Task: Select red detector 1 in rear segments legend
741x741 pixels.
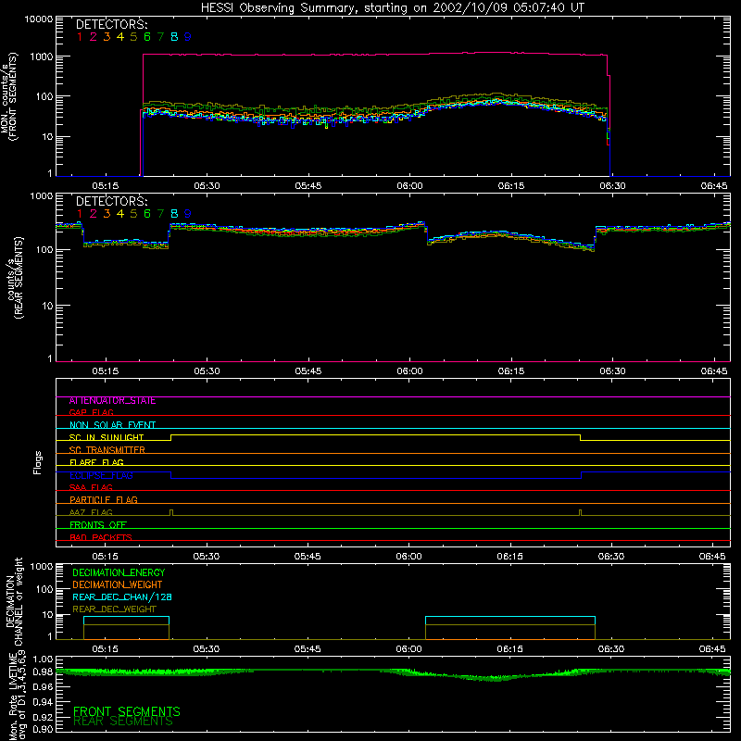Action: coord(80,214)
